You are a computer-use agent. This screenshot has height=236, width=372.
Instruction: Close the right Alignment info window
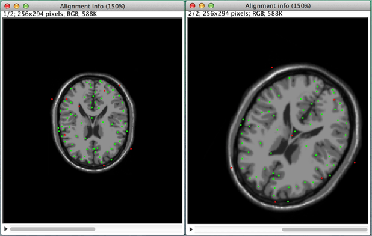pyautogui.click(x=193, y=5)
